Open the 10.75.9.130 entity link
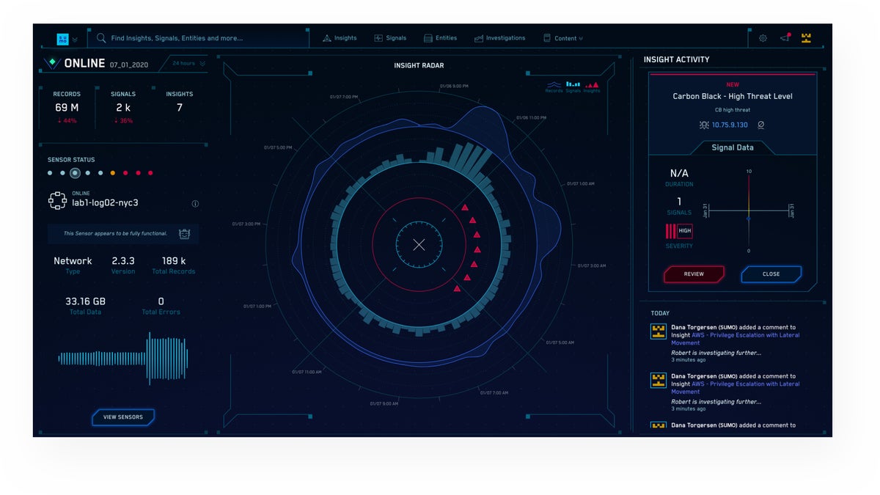880x495 pixels. click(730, 125)
